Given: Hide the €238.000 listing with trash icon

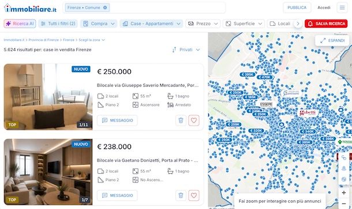Looking at the screenshot, I should [181, 195].
